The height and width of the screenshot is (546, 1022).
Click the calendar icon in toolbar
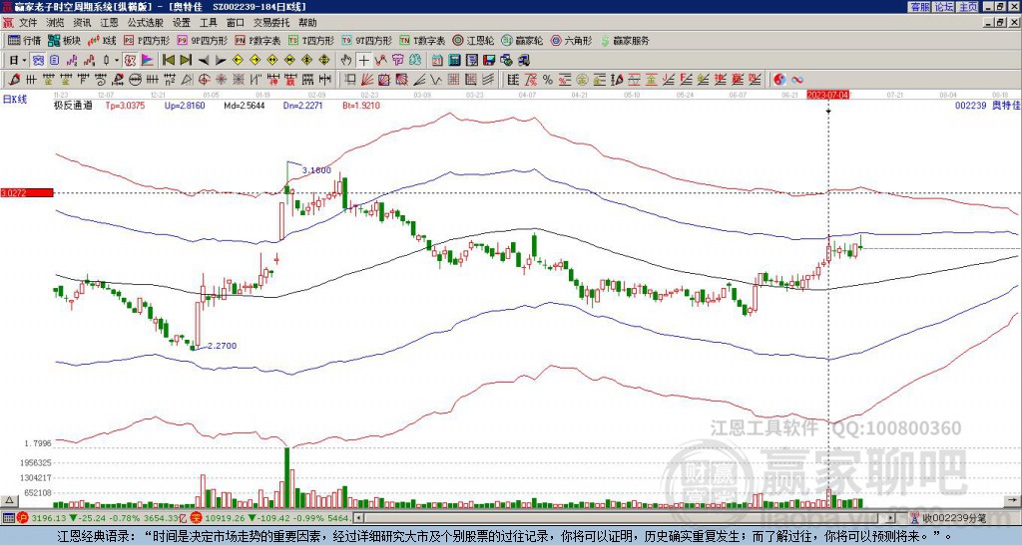tap(437, 61)
